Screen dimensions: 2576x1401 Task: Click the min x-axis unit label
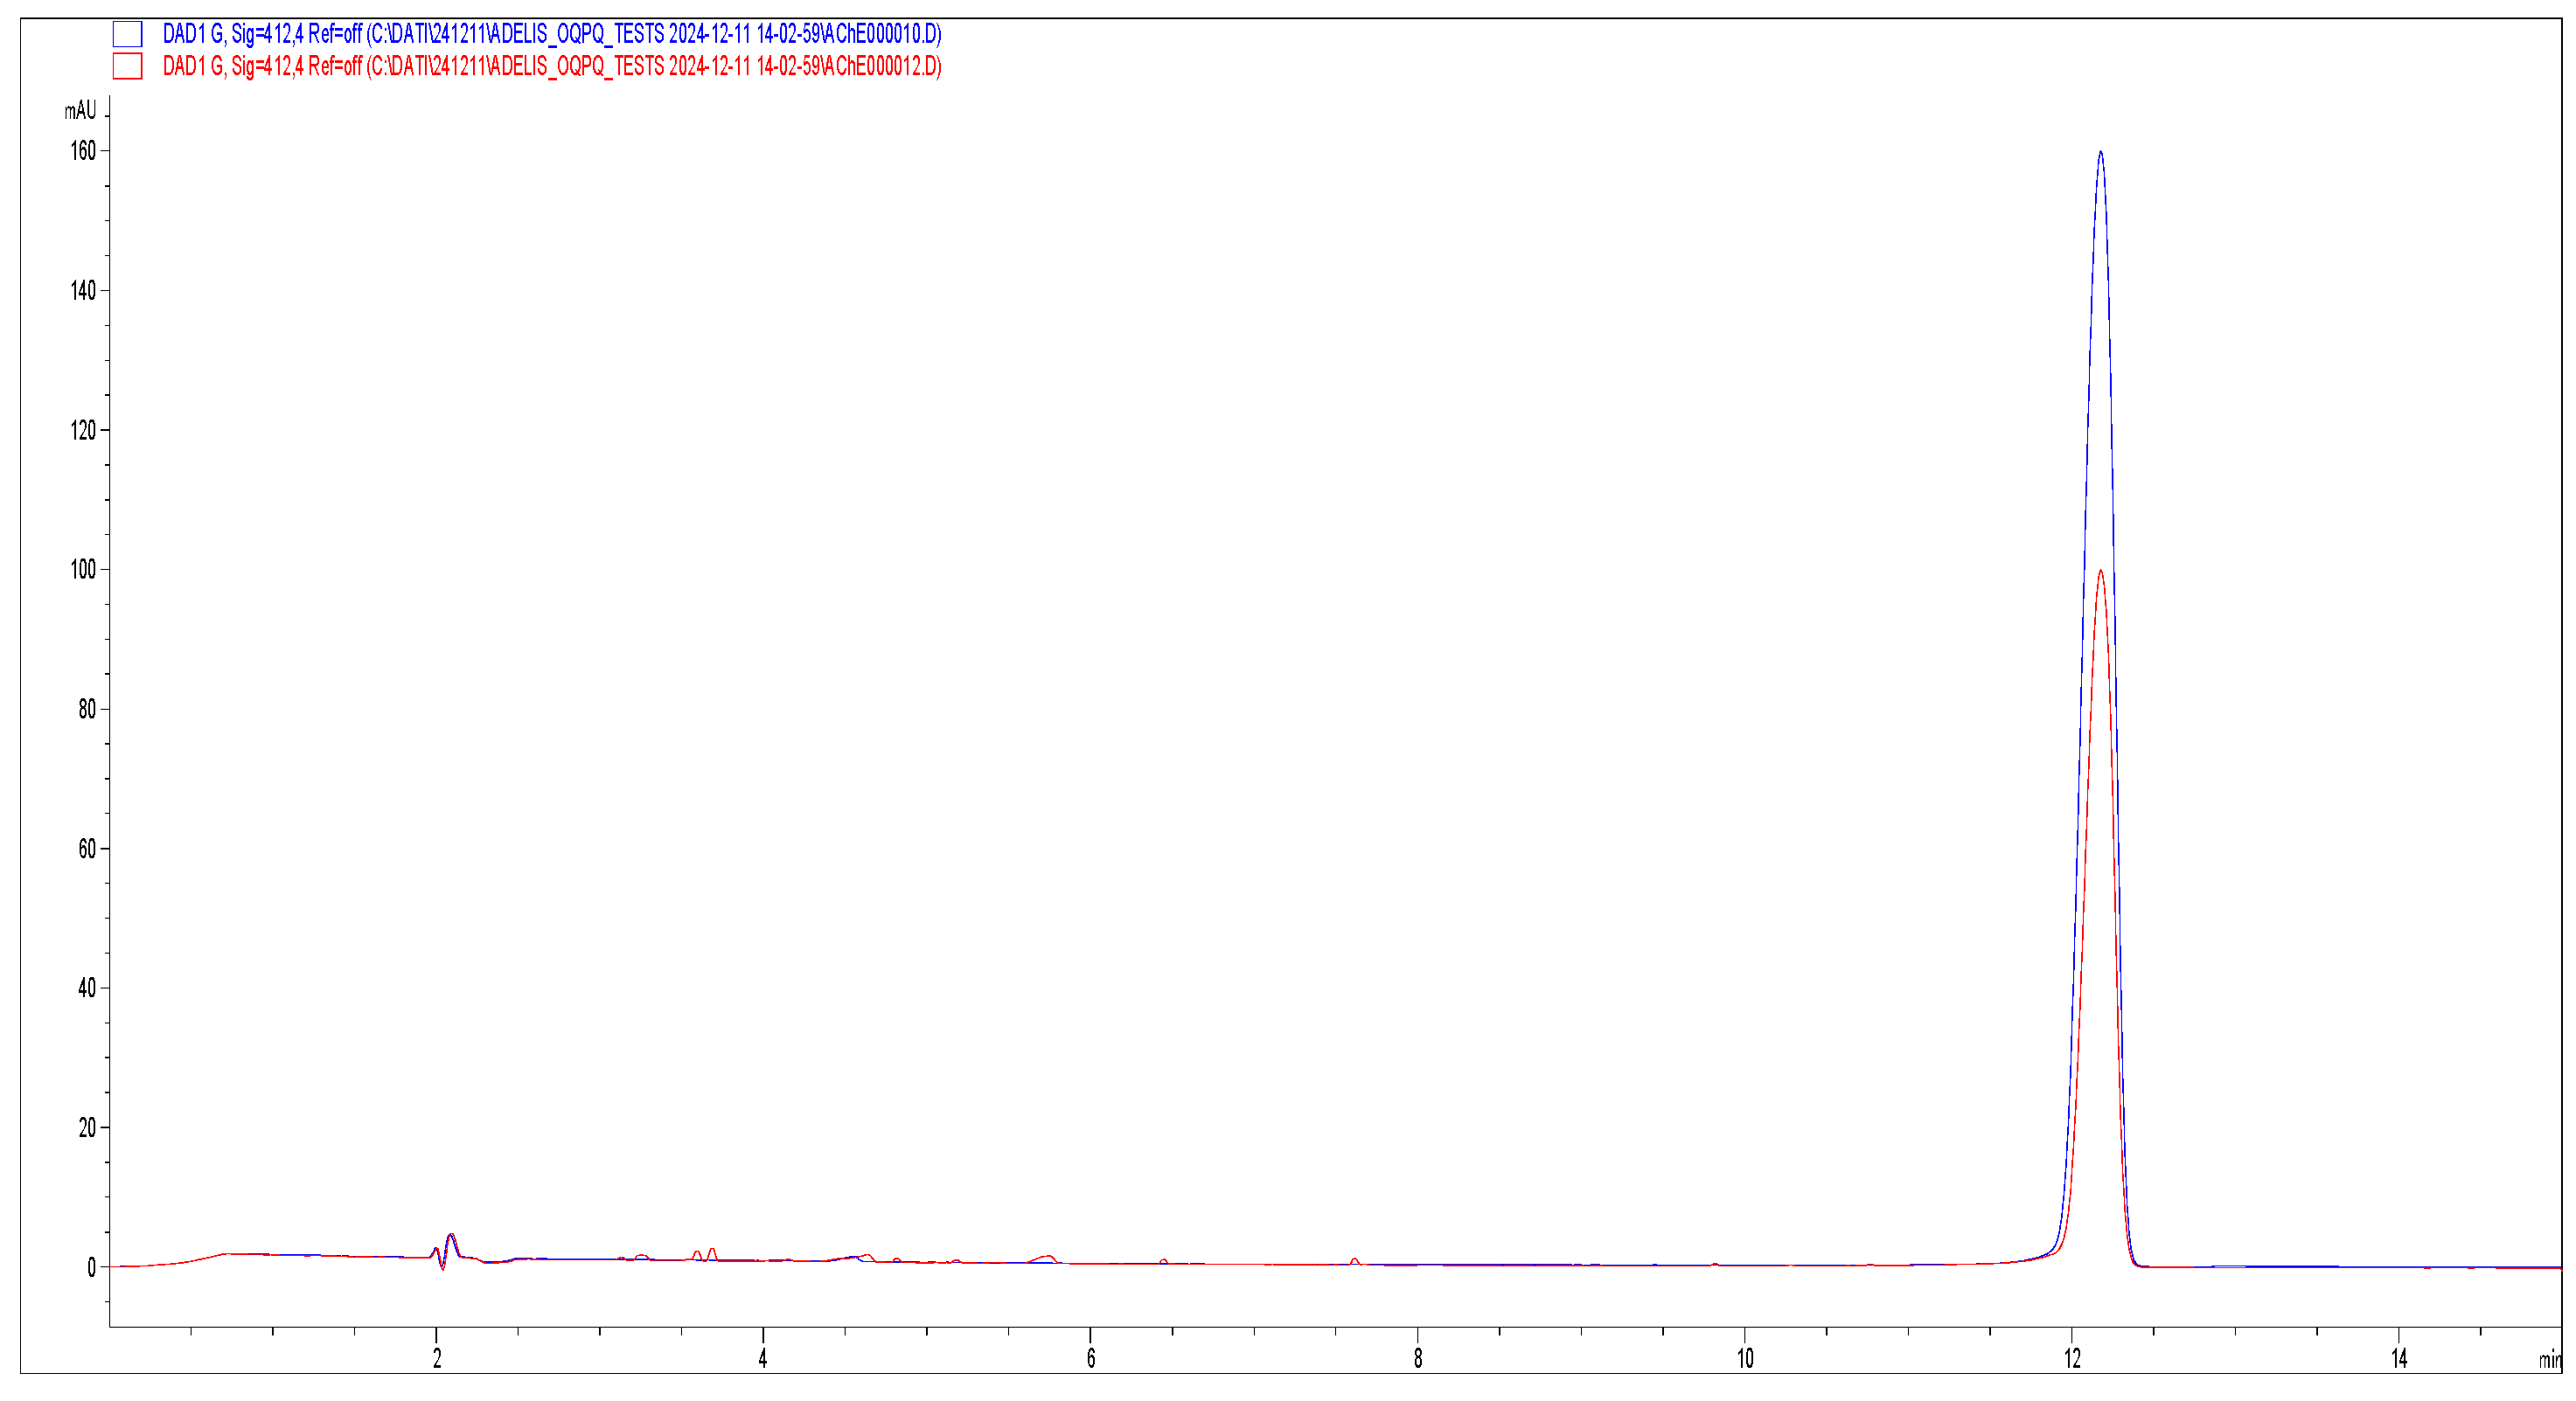click(x=2550, y=1359)
